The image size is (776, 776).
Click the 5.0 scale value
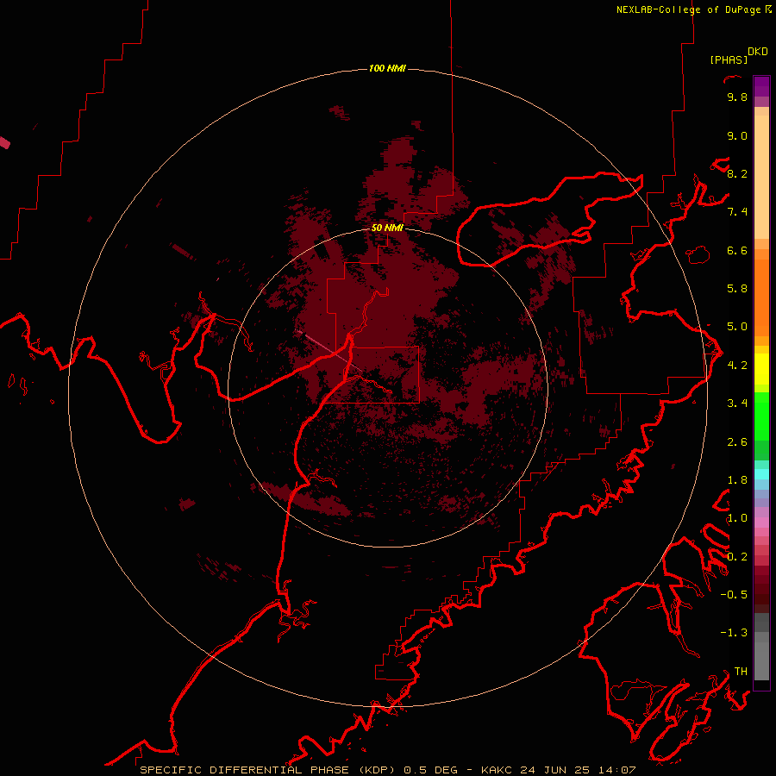coord(737,327)
